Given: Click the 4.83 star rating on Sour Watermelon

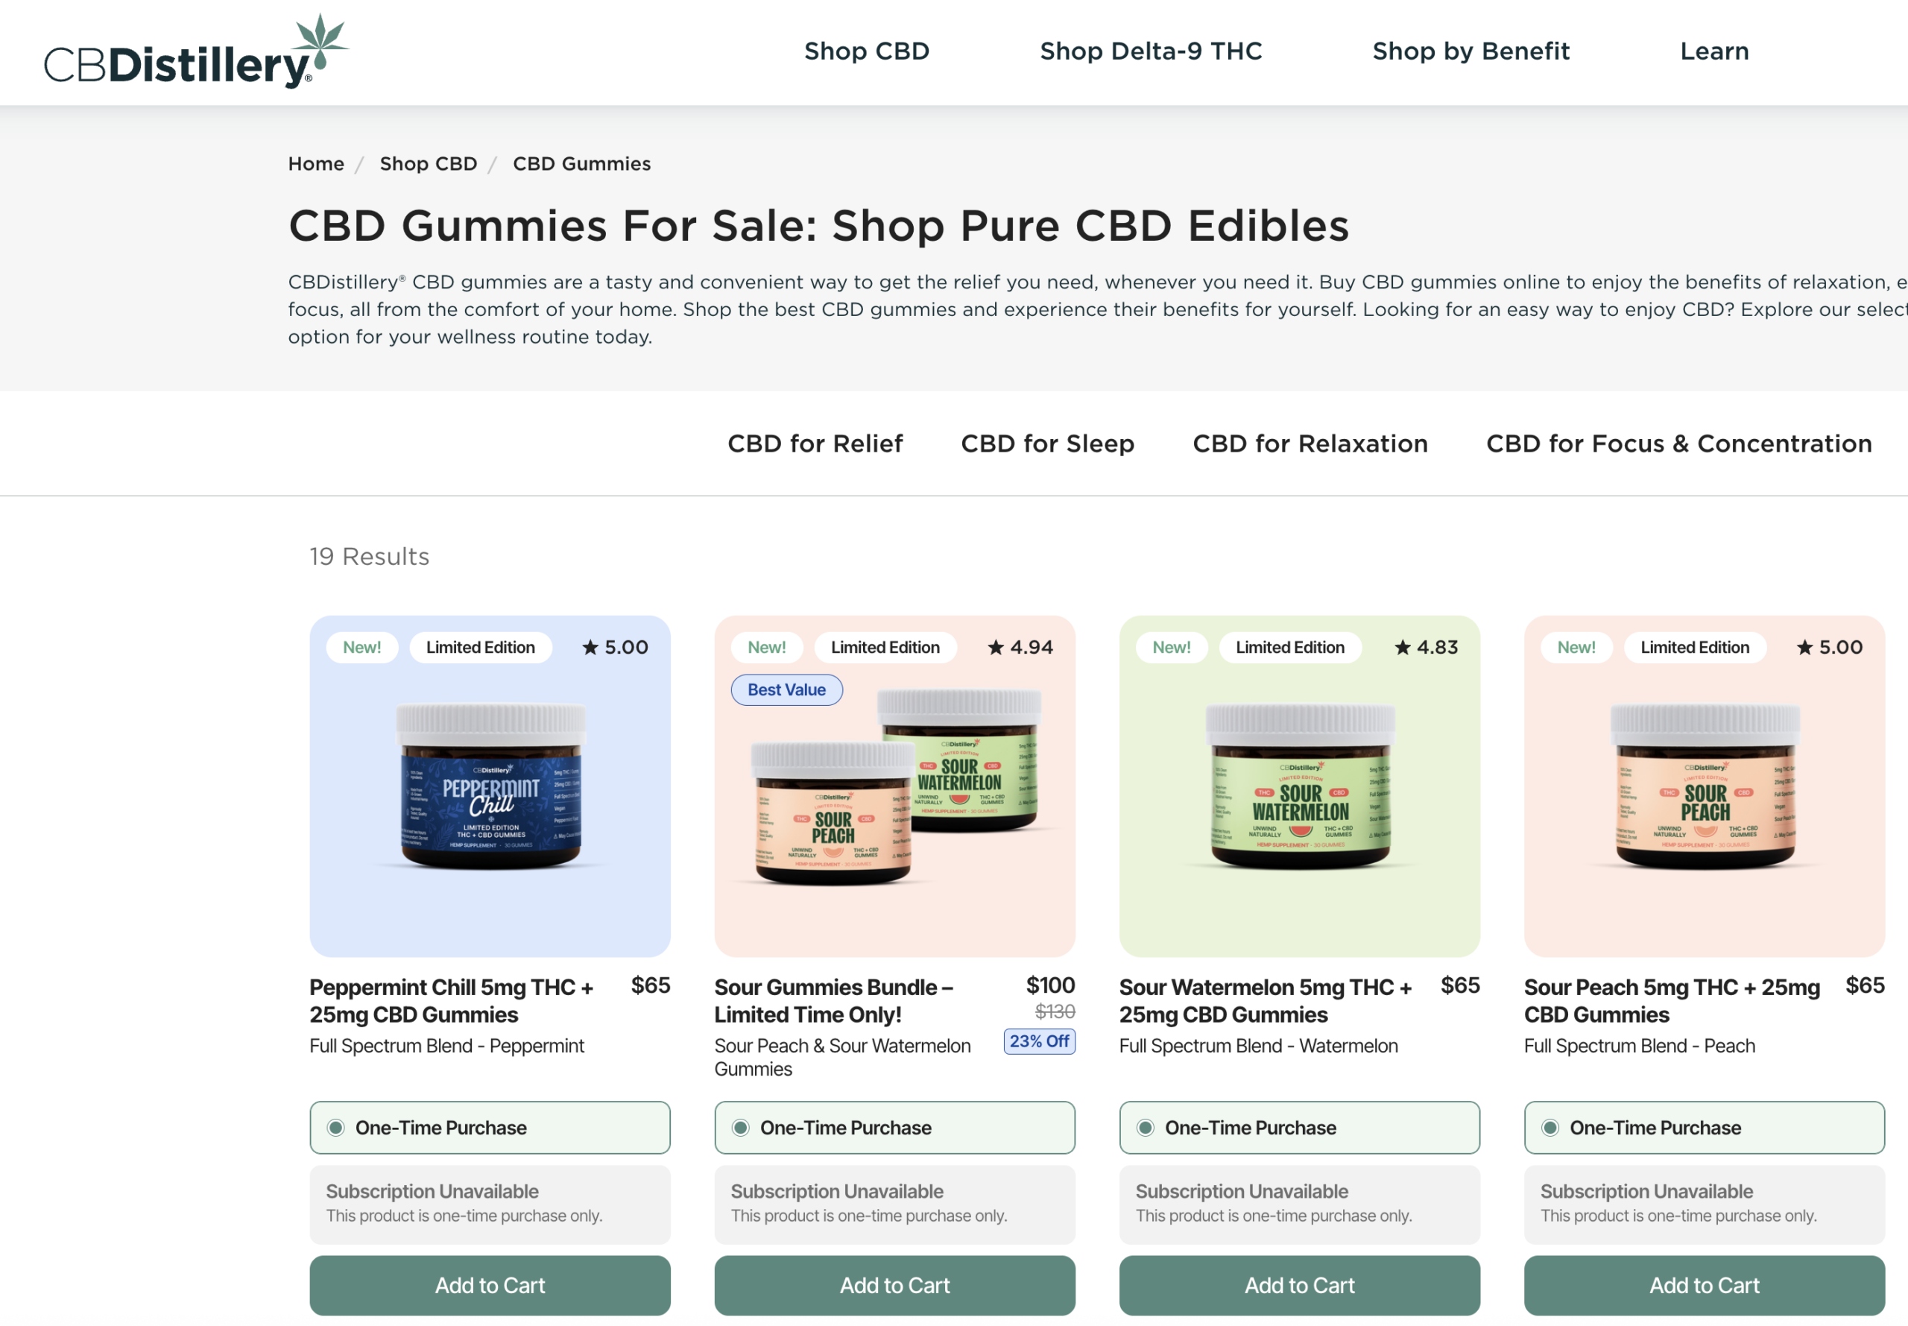Looking at the screenshot, I should tap(1425, 647).
